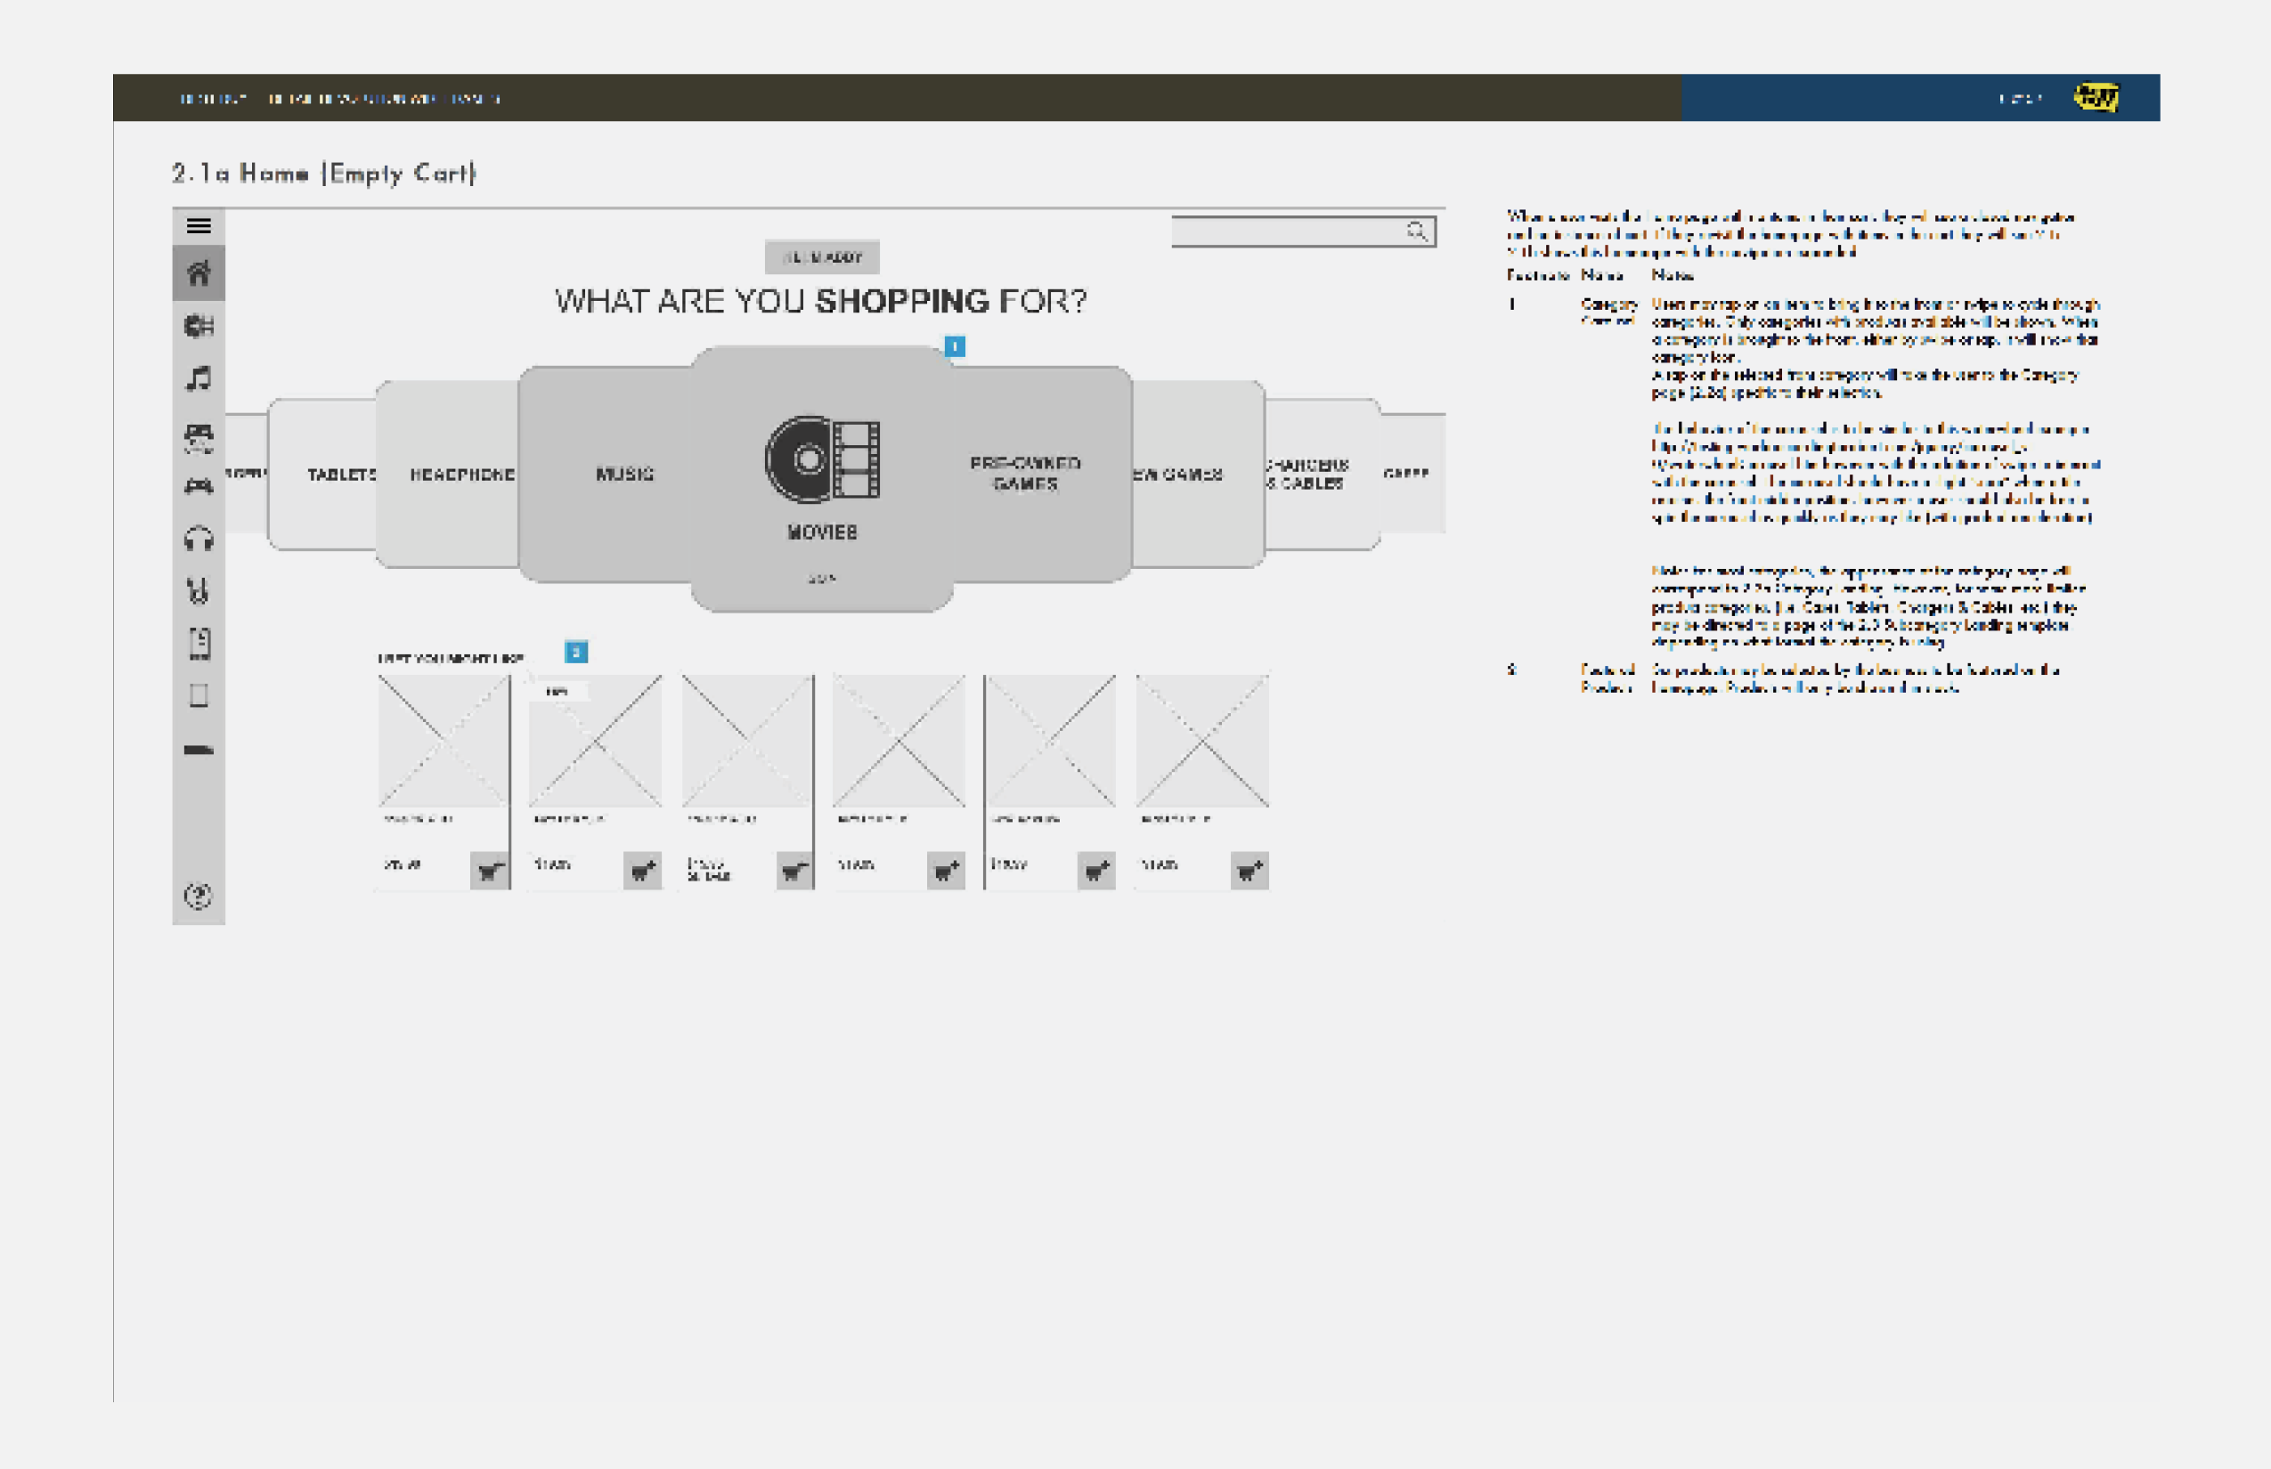Screen dimensions: 2271x1469
Task: Click the Headphones sidebar icon
Action: pos(199,540)
